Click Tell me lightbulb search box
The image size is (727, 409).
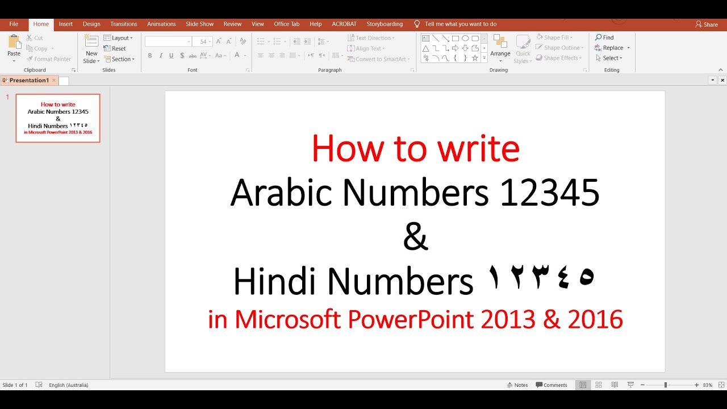coord(456,24)
